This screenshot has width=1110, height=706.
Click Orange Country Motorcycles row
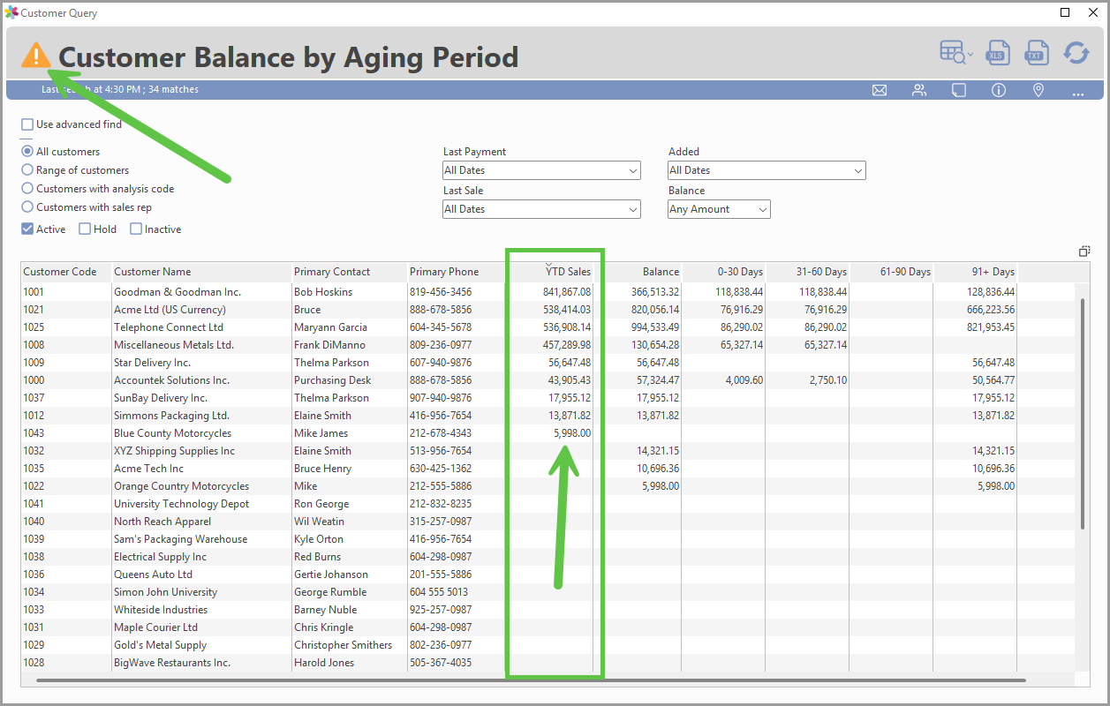[x=547, y=486]
